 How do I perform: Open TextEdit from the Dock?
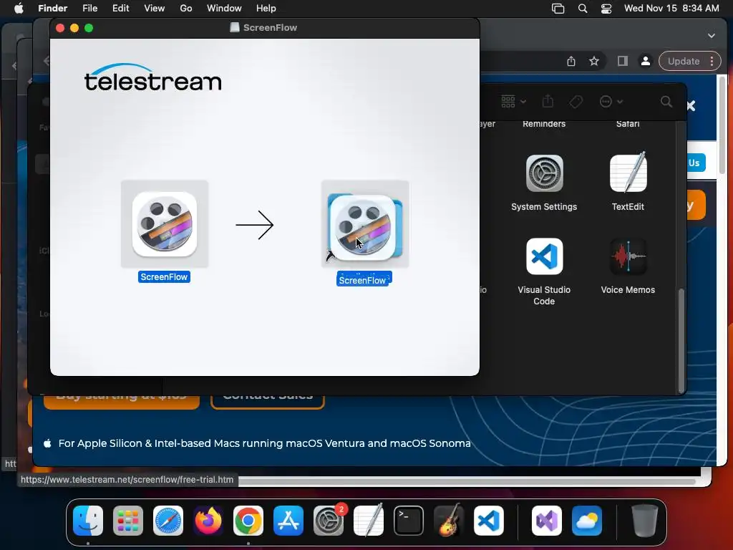(369, 521)
